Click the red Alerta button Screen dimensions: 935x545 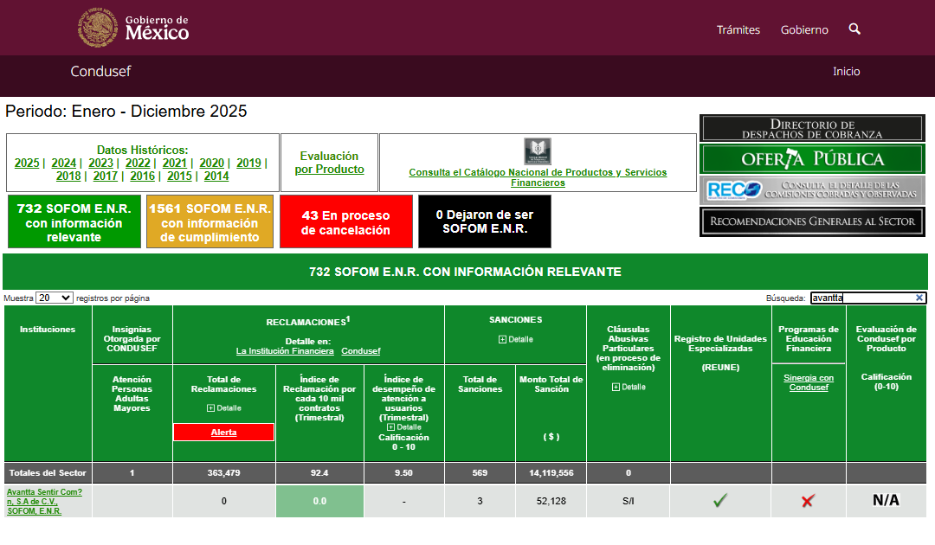pyautogui.click(x=223, y=433)
